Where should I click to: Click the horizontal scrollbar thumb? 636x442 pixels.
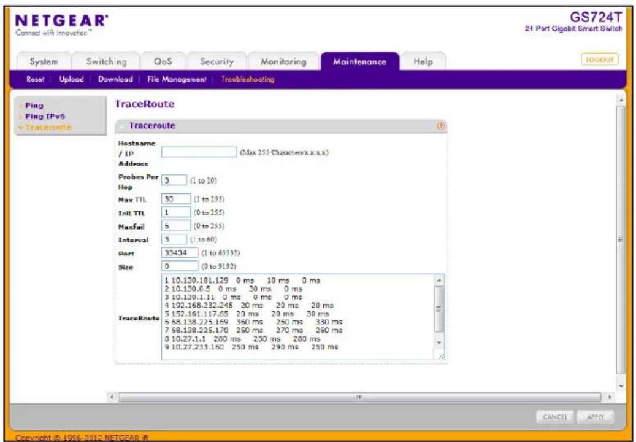[x=360, y=397]
